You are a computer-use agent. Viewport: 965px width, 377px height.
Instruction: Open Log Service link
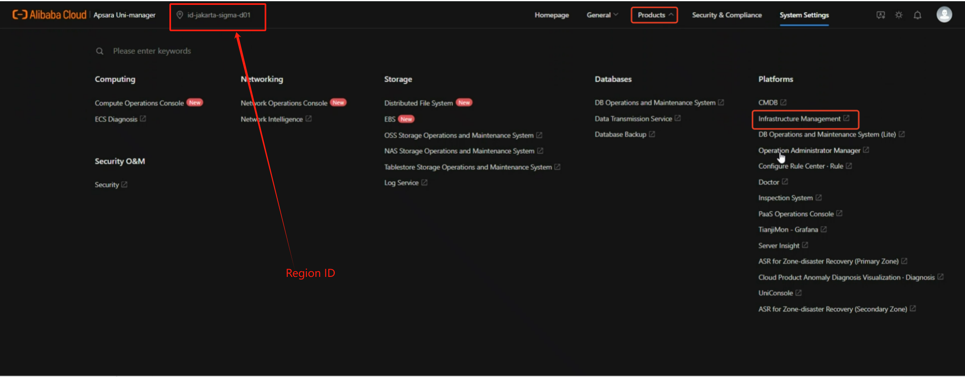[x=401, y=182]
